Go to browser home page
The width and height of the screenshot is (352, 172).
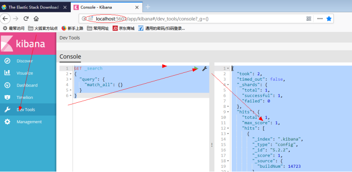click(x=36, y=19)
